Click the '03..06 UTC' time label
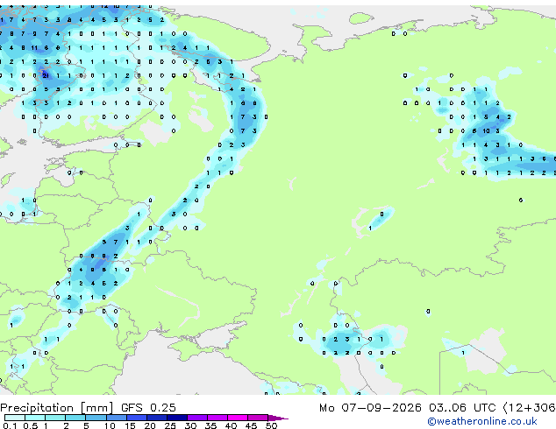This screenshot has height=429, width=556. [462, 407]
